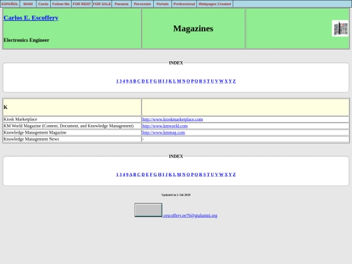The height and width of the screenshot is (264, 352).
Task: Go to letter Y in lower INDEX
Action: coord(230,175)
